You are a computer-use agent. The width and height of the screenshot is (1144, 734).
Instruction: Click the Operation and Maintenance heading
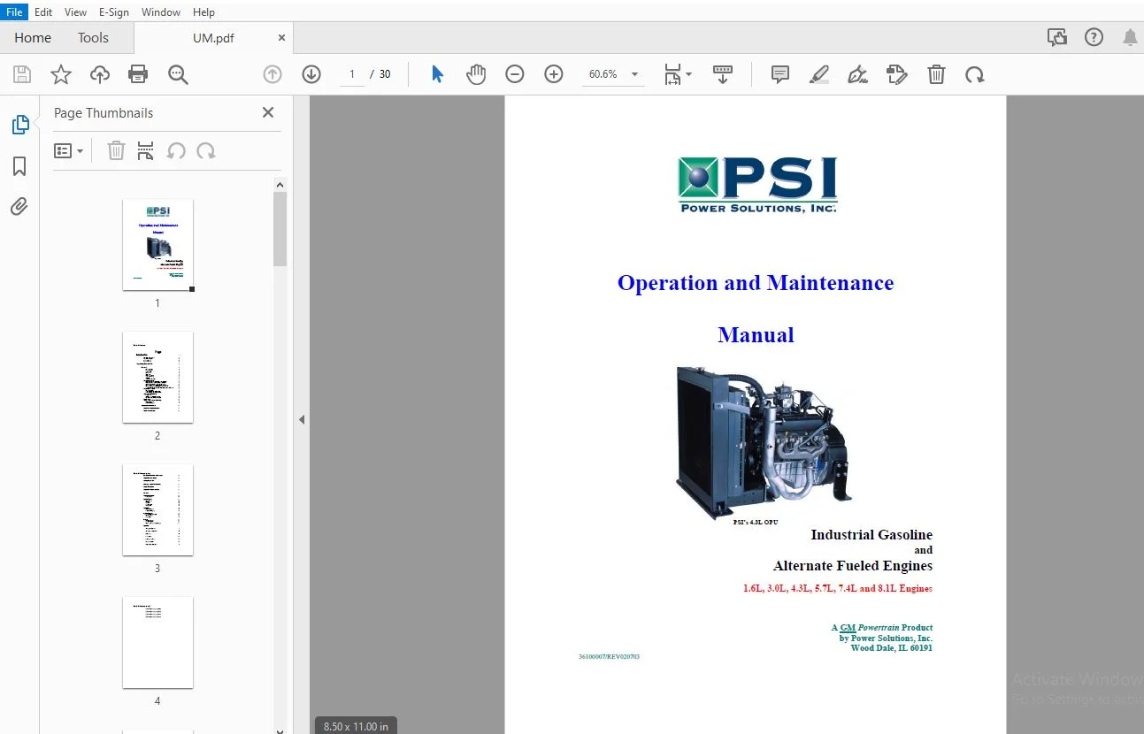756,283
